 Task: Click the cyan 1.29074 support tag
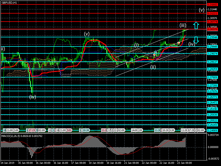coord(212,53)
